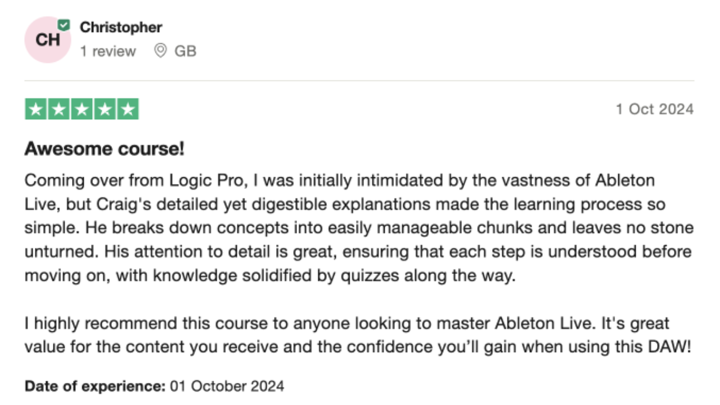Click the paragraph starting 'I highly recommend'

pos(358,335)
